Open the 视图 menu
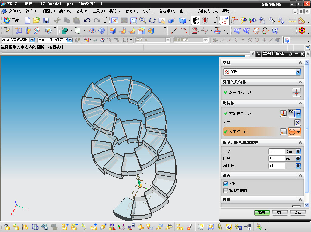The width and height of the screenshot is (311, 232). 48,11
